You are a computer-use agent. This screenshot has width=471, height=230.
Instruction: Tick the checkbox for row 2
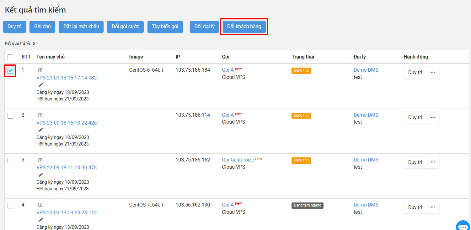10,116
